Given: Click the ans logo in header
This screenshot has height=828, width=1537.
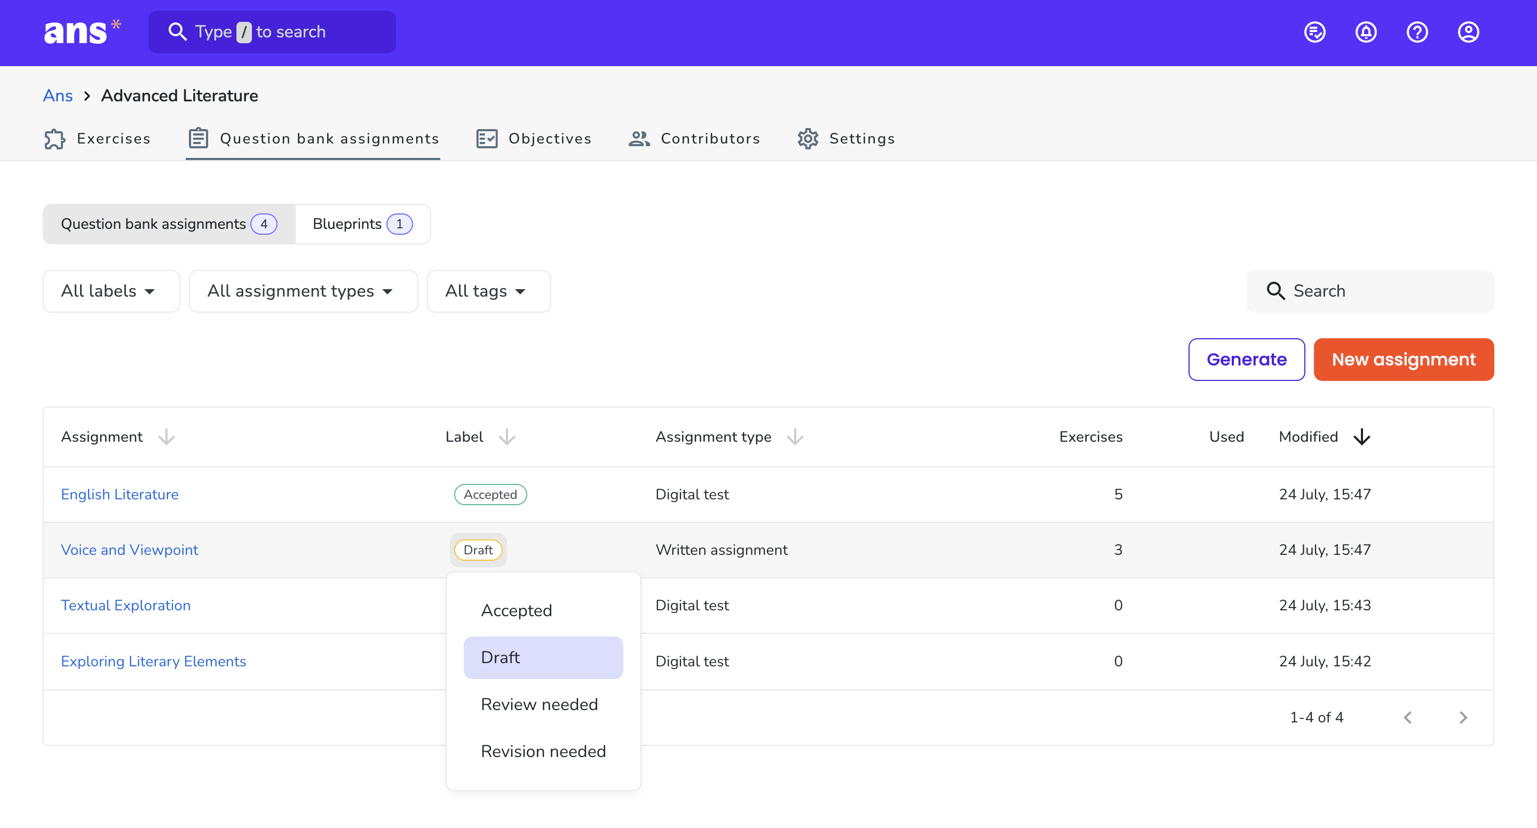Looking at the screenshot, I should (x=82, y=32).
